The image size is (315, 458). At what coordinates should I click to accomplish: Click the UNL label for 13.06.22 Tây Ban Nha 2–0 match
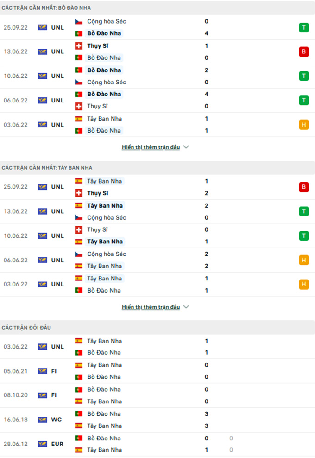click(x=58, y=211)
